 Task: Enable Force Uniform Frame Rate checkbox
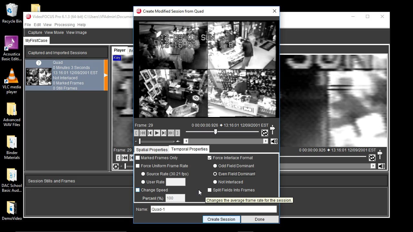point(138,166)
